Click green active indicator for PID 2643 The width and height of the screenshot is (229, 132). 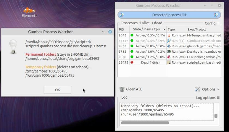132,35
